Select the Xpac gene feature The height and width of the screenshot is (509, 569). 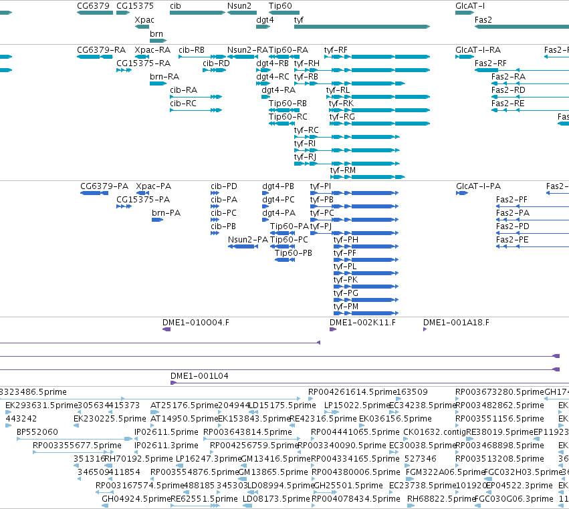(x=142, y=27)
